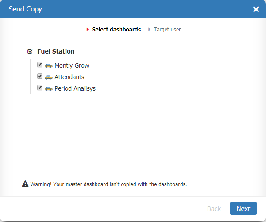Choose the Attendants dashboard label
Screen dimensions: 266x222
(69, 77)
